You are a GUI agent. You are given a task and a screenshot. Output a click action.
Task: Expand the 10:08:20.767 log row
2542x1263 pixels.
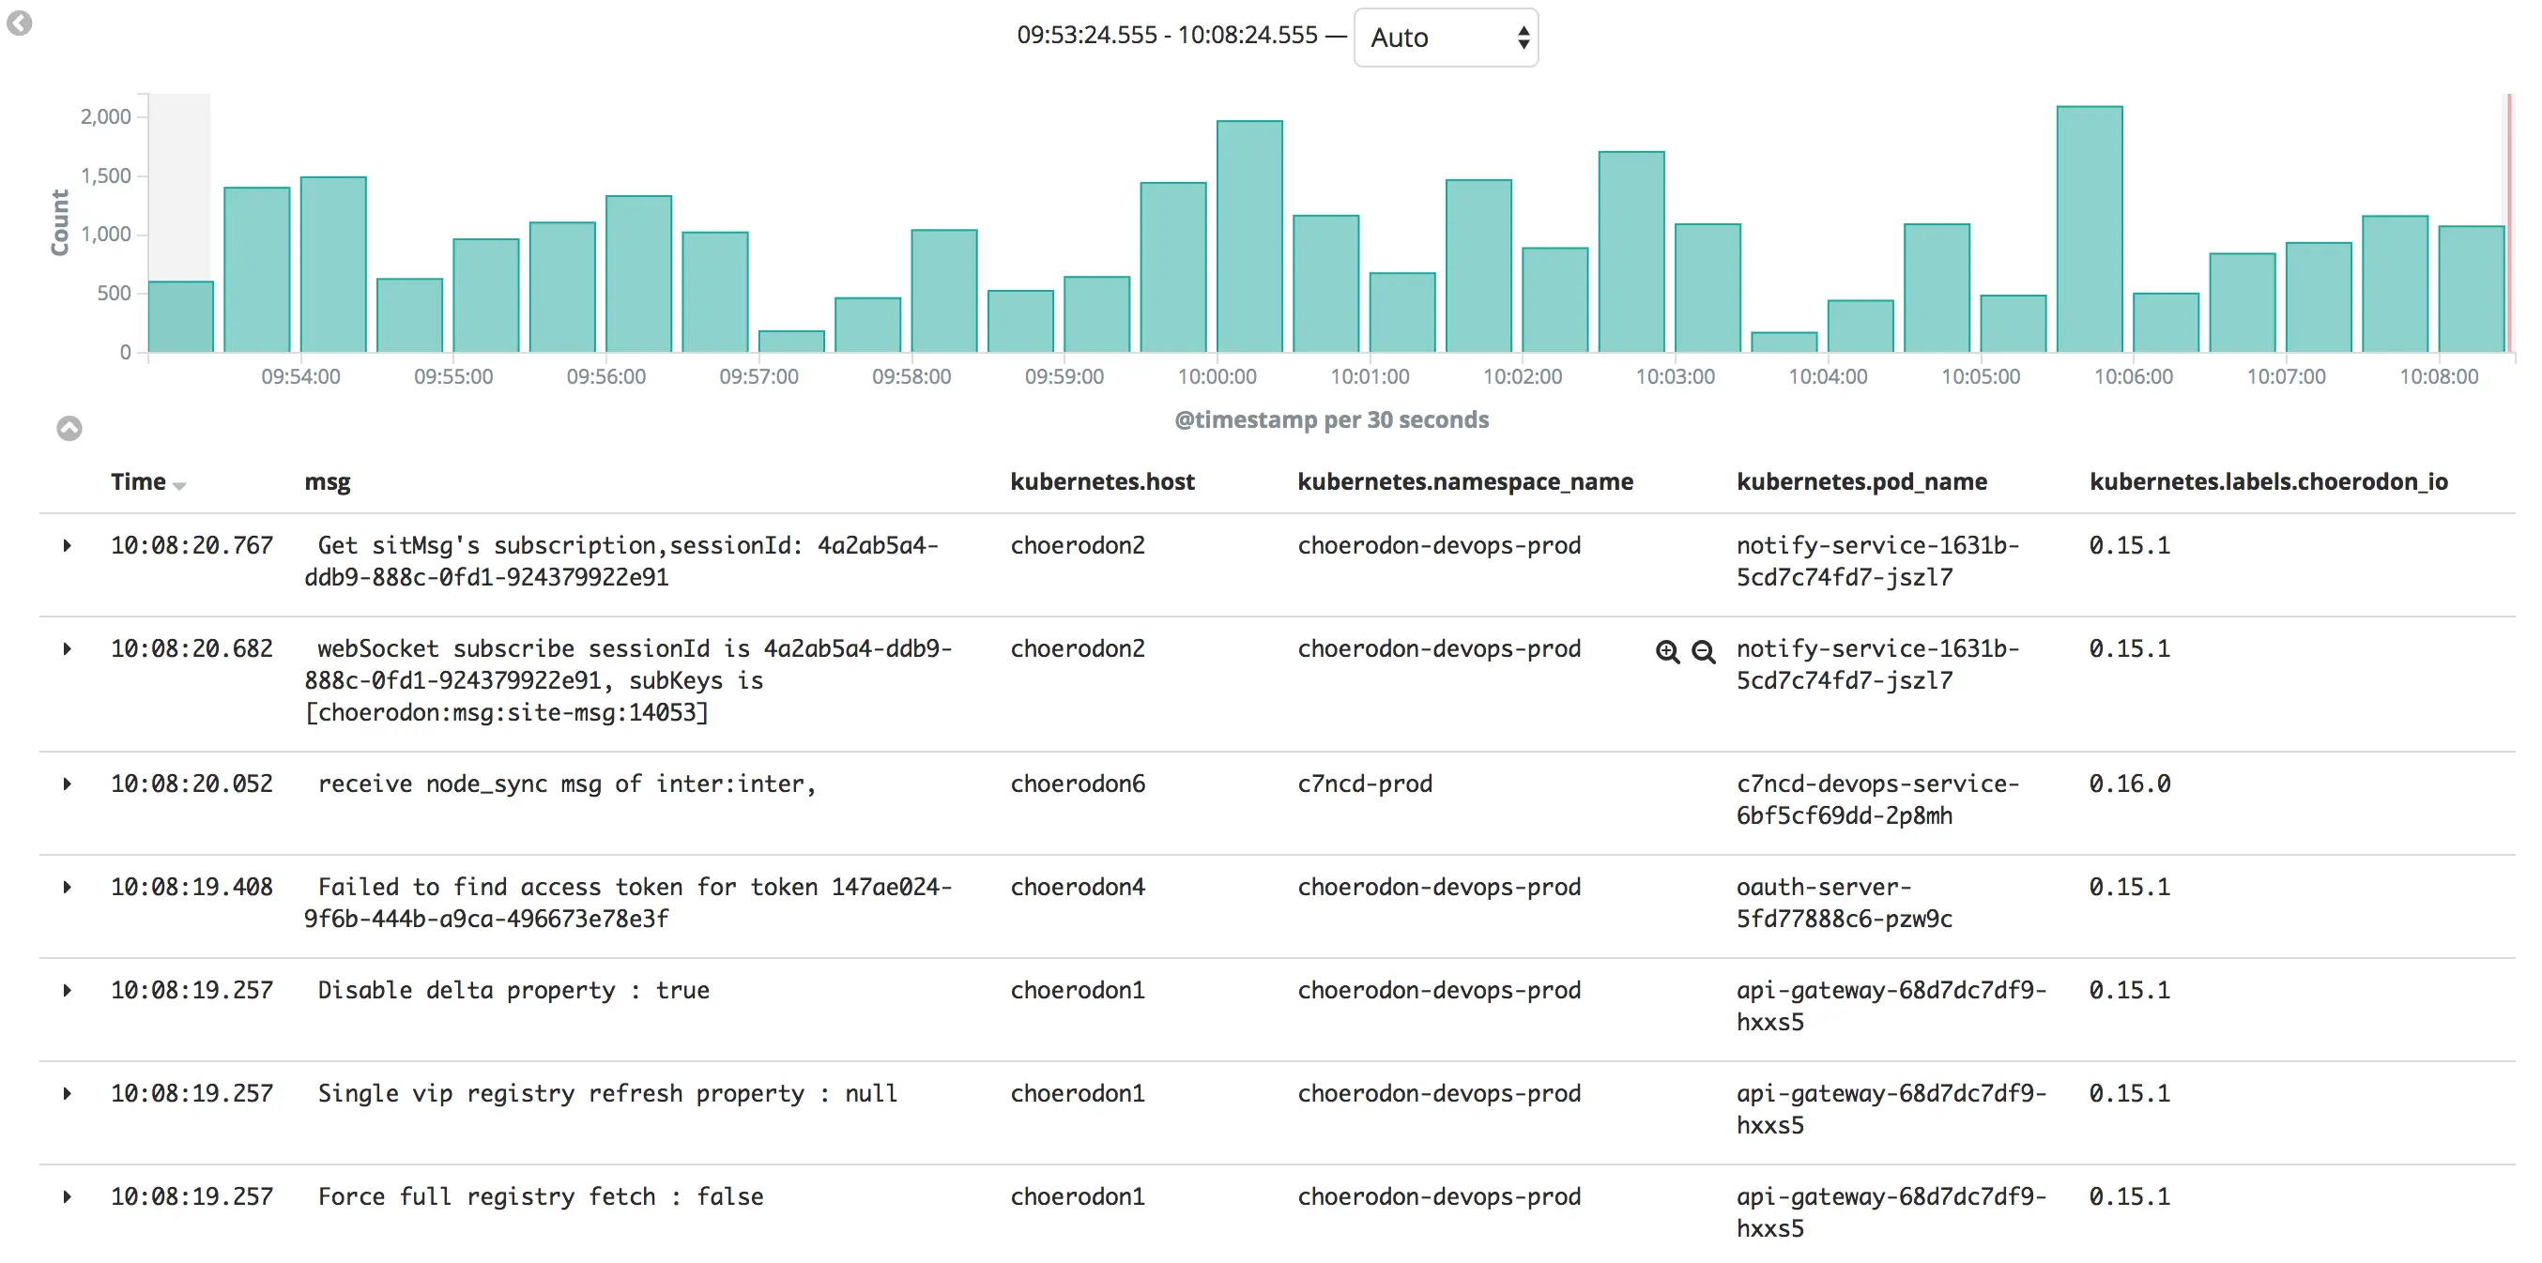click(67, 546)
